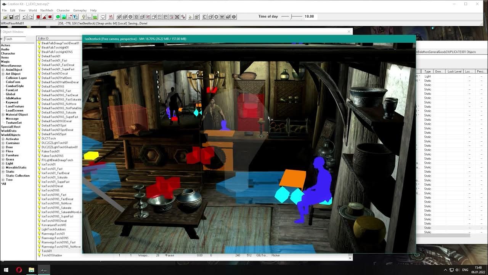Expand the Activator tree node

pyautogui.click(x=3, y=139)
